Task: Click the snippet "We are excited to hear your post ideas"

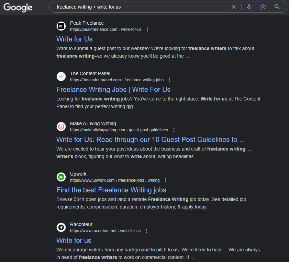Action: point(154,153)
